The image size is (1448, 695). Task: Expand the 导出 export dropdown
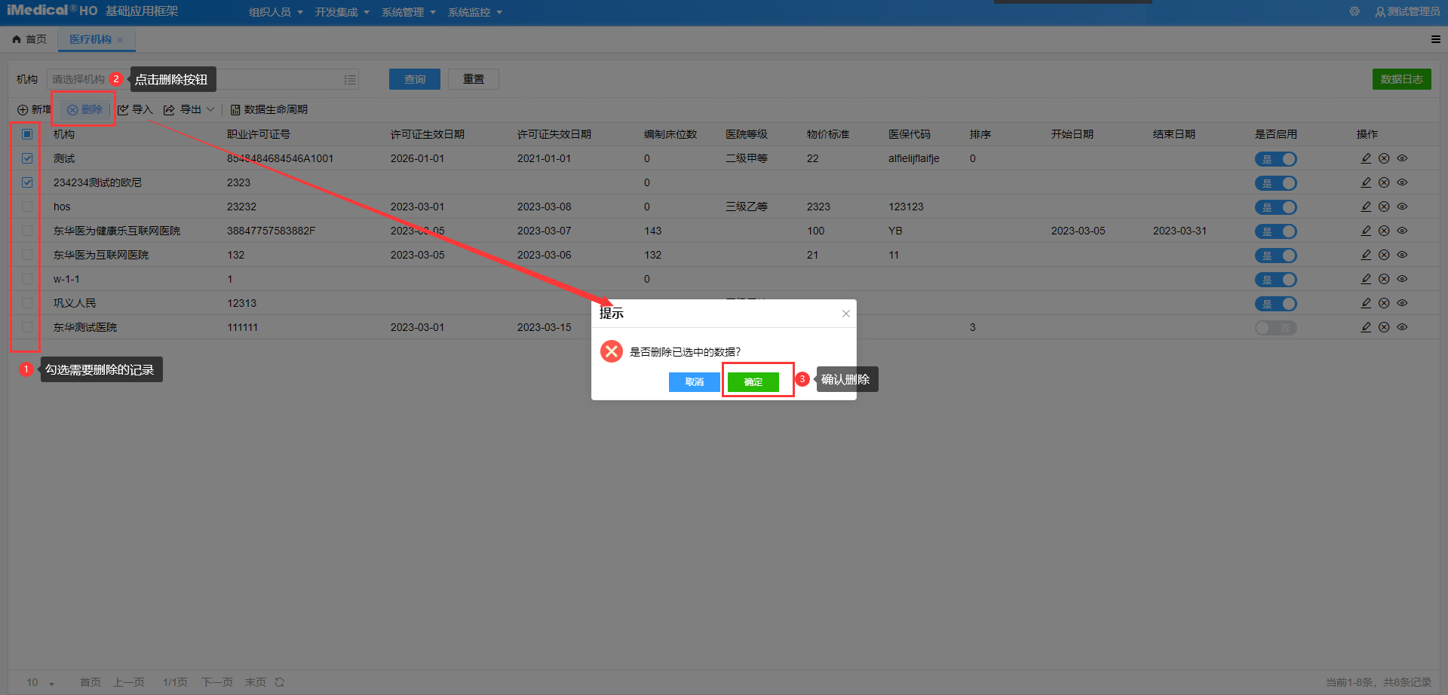[210, 110]
